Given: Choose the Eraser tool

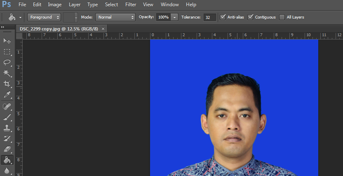Looking at the screenshot, I should 7,149.
